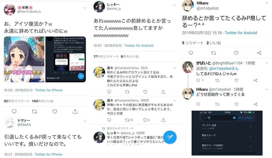Expand the options chevron on しっそー's tweet
Screen dimensions: 272x158
(x=174, y=5)
